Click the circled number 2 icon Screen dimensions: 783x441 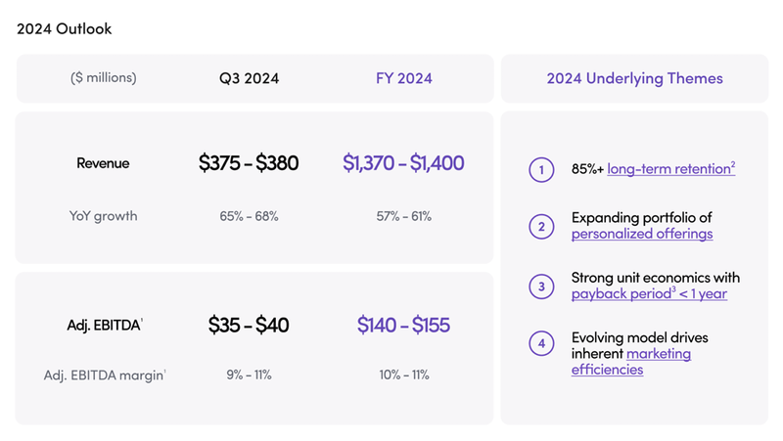(541, 227)
